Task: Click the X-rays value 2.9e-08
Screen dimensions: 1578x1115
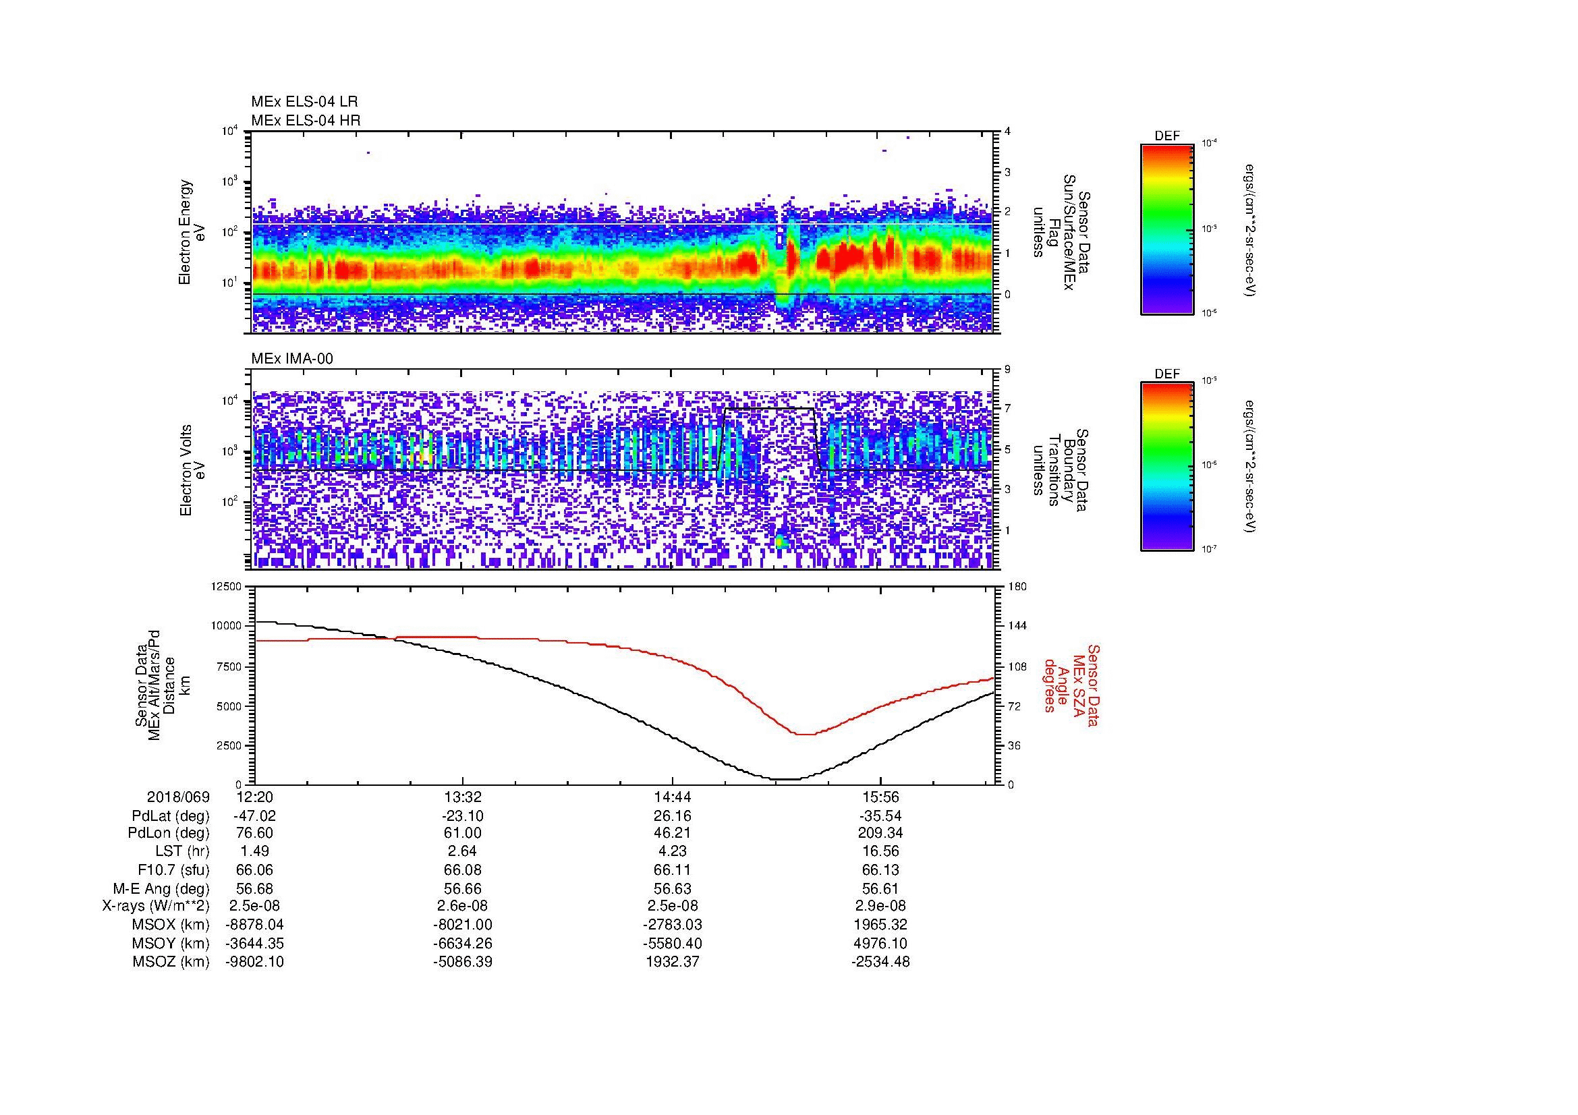Action: pos(880,906)
